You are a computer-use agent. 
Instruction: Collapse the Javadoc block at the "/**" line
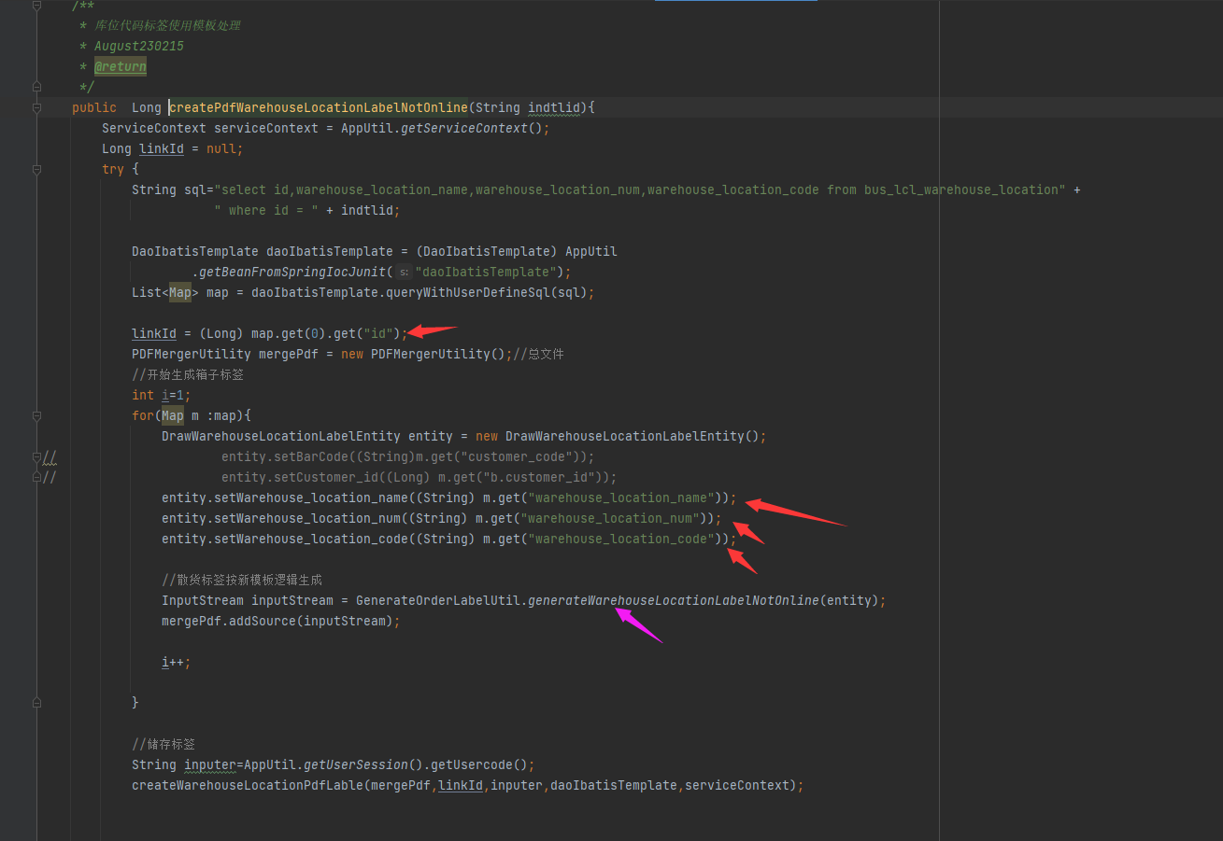36,6
